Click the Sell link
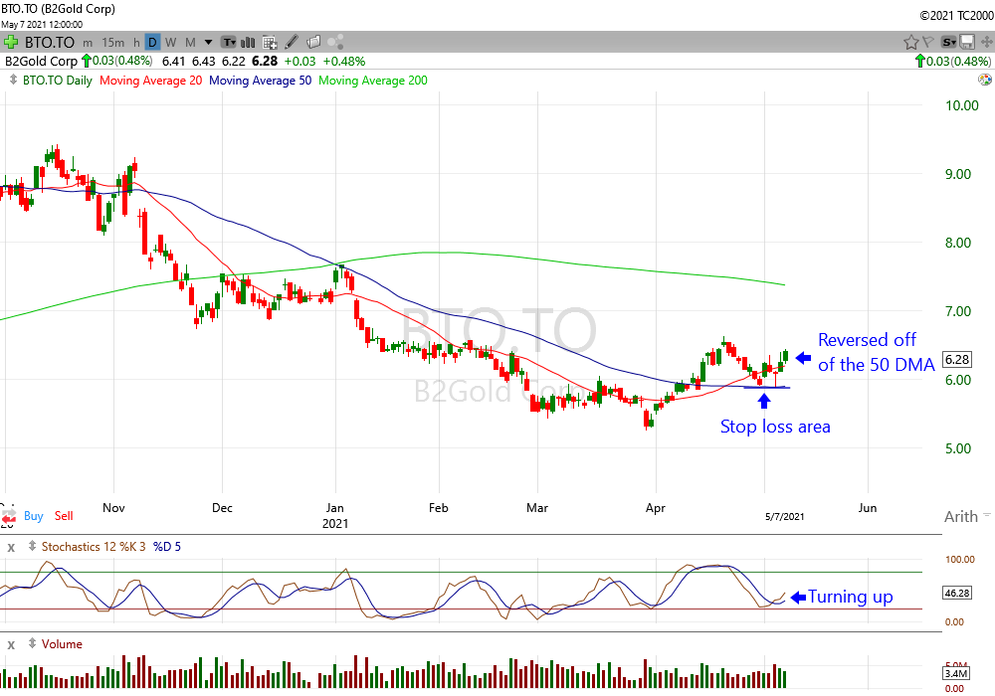 click(x=64, y=516)
